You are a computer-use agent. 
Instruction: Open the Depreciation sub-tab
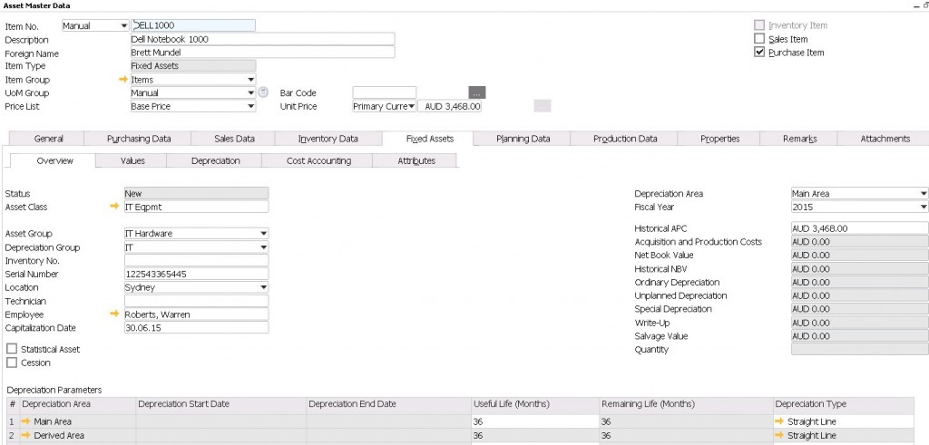coord(215,160)
